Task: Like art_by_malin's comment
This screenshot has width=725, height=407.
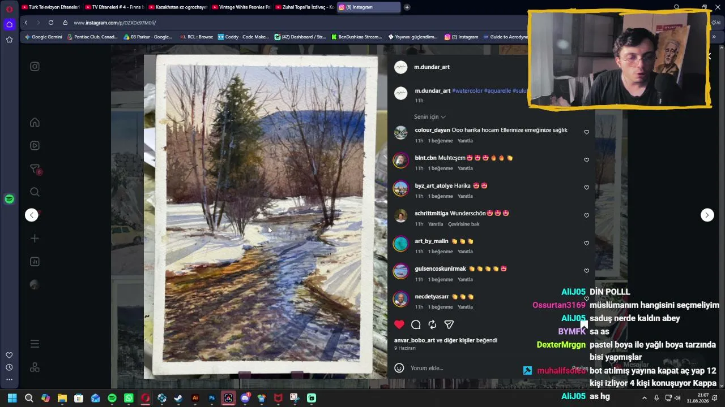Action: (586, 243)
